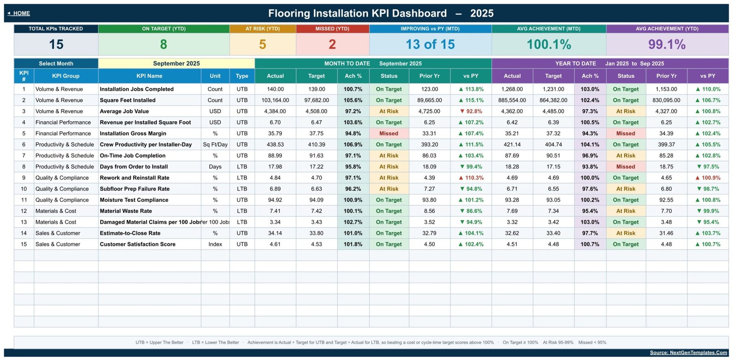Click the MTD prior year value 89,665.00
Screen dimensions: 733x361
[x=429, y=100]
